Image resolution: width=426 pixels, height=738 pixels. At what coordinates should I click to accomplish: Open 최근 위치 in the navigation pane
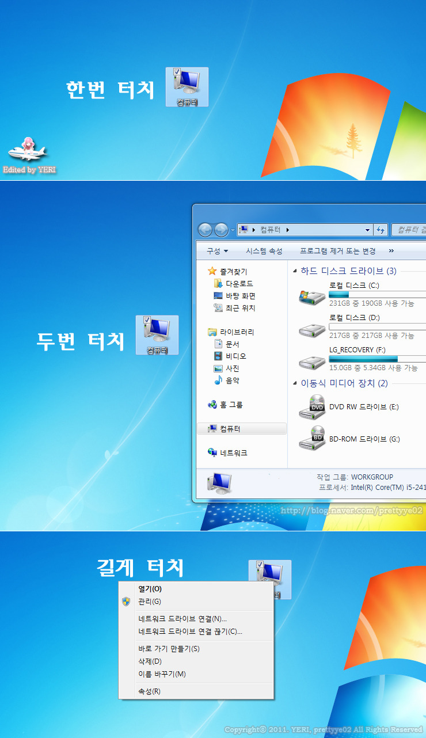pos(234,308)
